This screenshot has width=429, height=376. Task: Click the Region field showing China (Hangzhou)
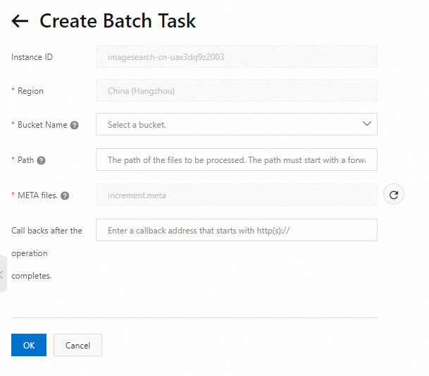point(236,90)
